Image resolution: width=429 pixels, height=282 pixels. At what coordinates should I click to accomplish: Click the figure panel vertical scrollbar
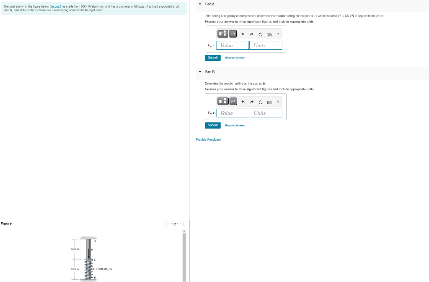coord(184,257)
